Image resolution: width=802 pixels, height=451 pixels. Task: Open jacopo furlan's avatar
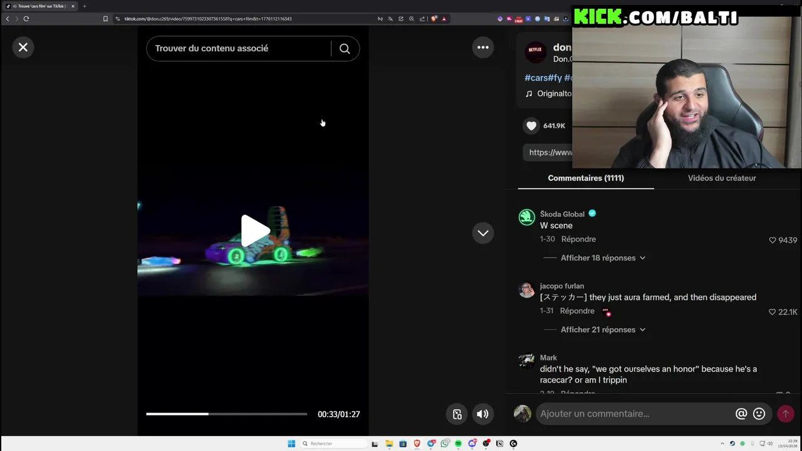526,290
